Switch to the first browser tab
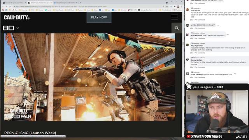Screen dimensions: 249x140 point(14,3)
